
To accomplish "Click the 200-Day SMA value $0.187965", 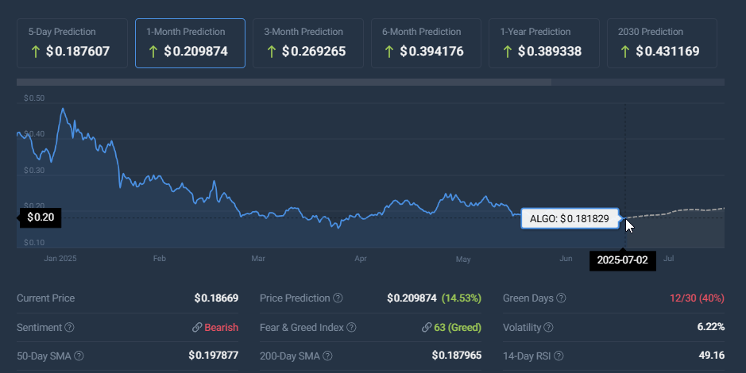I will tap(457, 356).
